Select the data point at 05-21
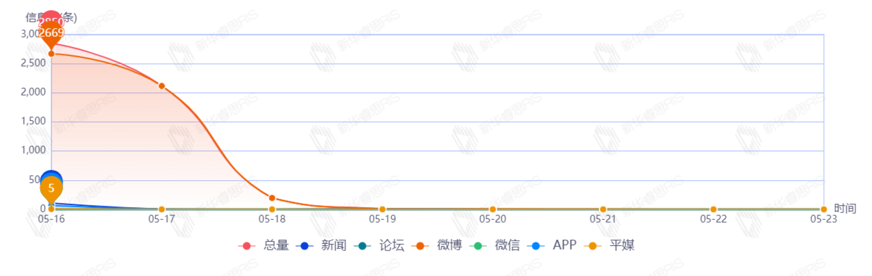The image size is (872, 276). (603, 209)
